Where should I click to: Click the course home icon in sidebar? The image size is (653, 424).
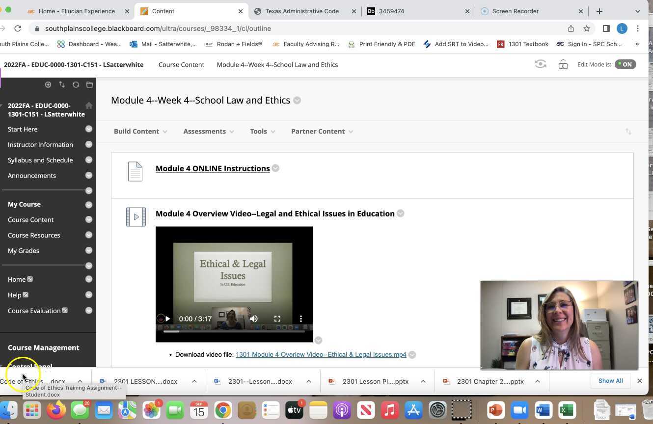pos(89,106)
